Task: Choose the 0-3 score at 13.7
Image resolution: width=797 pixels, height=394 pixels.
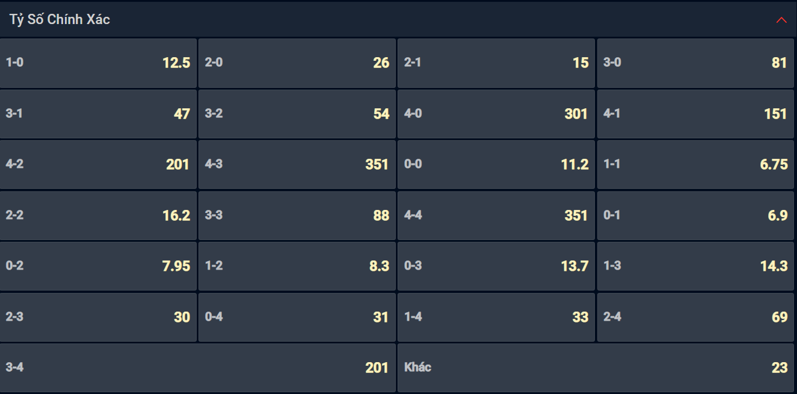Action: pos(496,266)
